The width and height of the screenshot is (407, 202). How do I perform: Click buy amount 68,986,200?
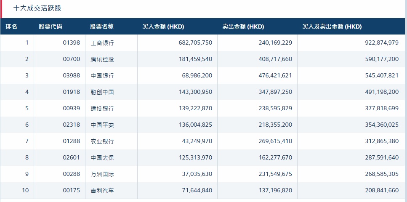point(197,75)
